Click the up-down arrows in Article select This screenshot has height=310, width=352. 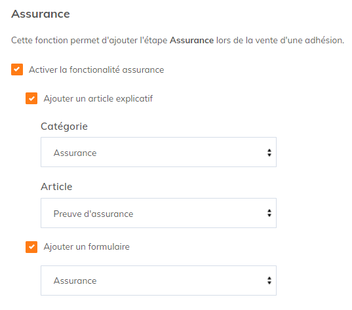pos(269,213)
